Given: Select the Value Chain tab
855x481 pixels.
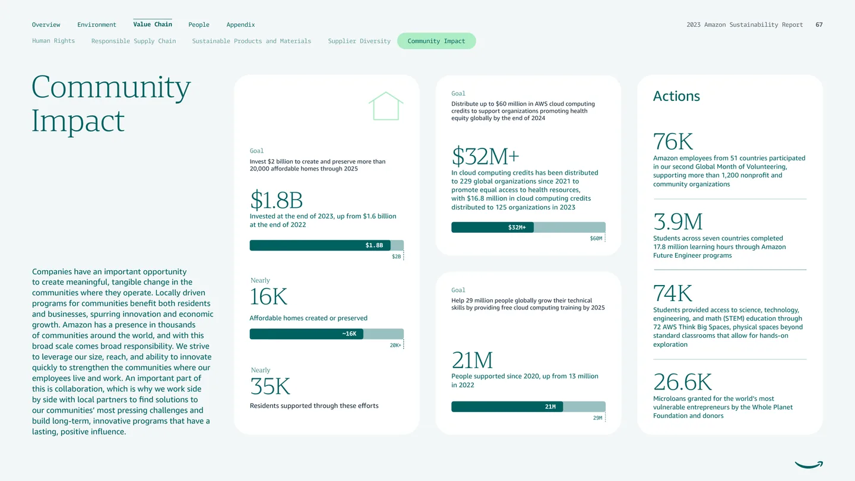Looking at the screenshot, I should (153, 24).
